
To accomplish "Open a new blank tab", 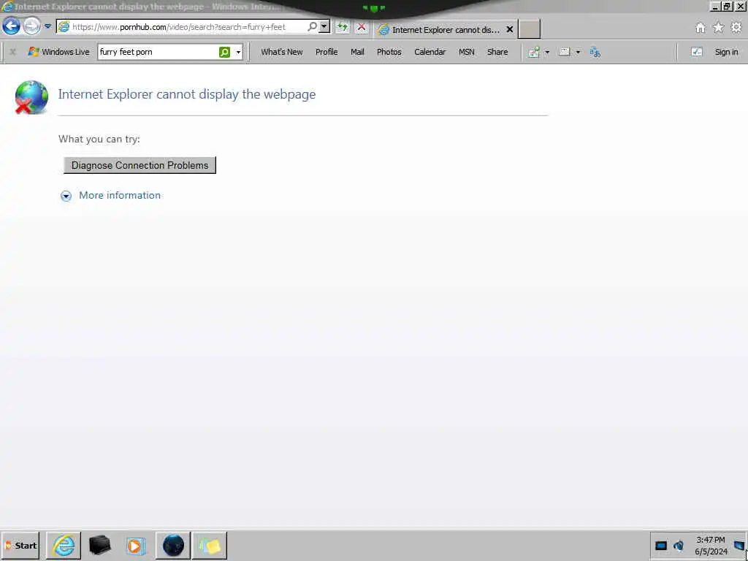I will pos(529,29).
